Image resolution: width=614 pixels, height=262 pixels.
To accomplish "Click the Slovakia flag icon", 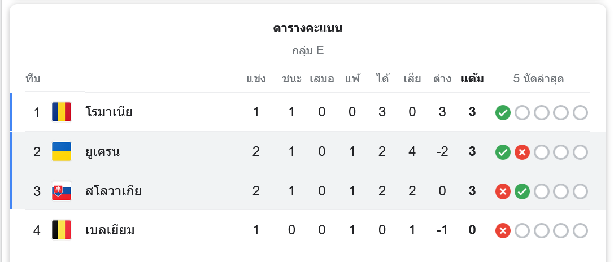I will 62,191.
